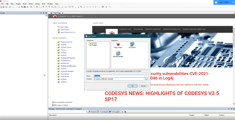Open recent project ProjectUsingCImpl

coord(66,42)
